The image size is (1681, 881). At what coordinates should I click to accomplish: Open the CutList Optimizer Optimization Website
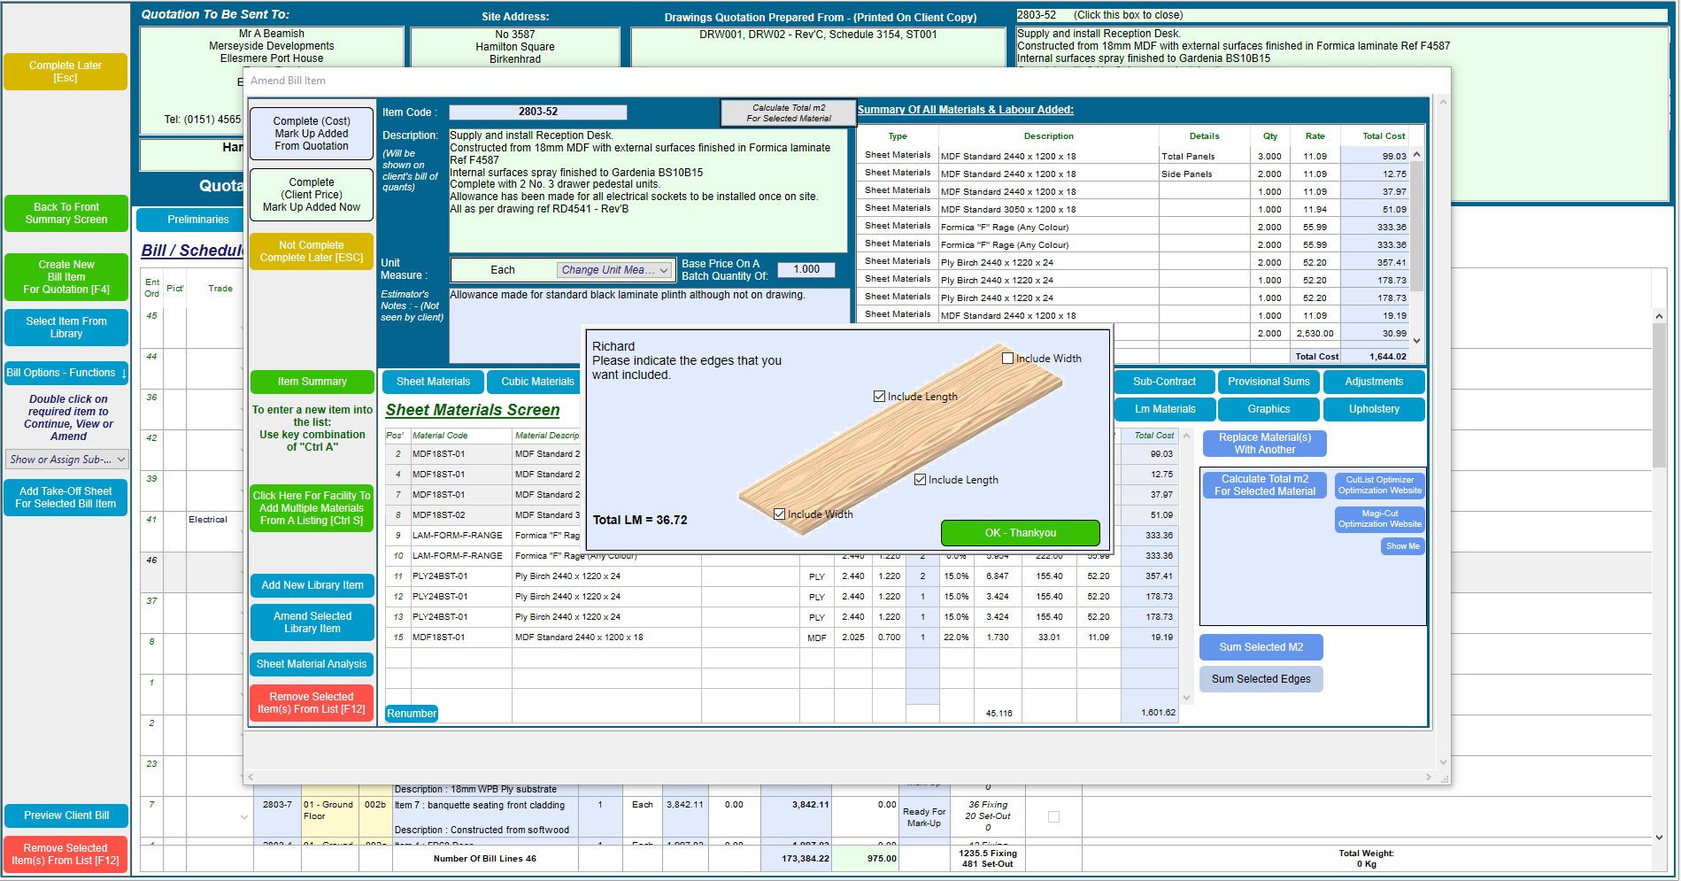(1378, 484)
